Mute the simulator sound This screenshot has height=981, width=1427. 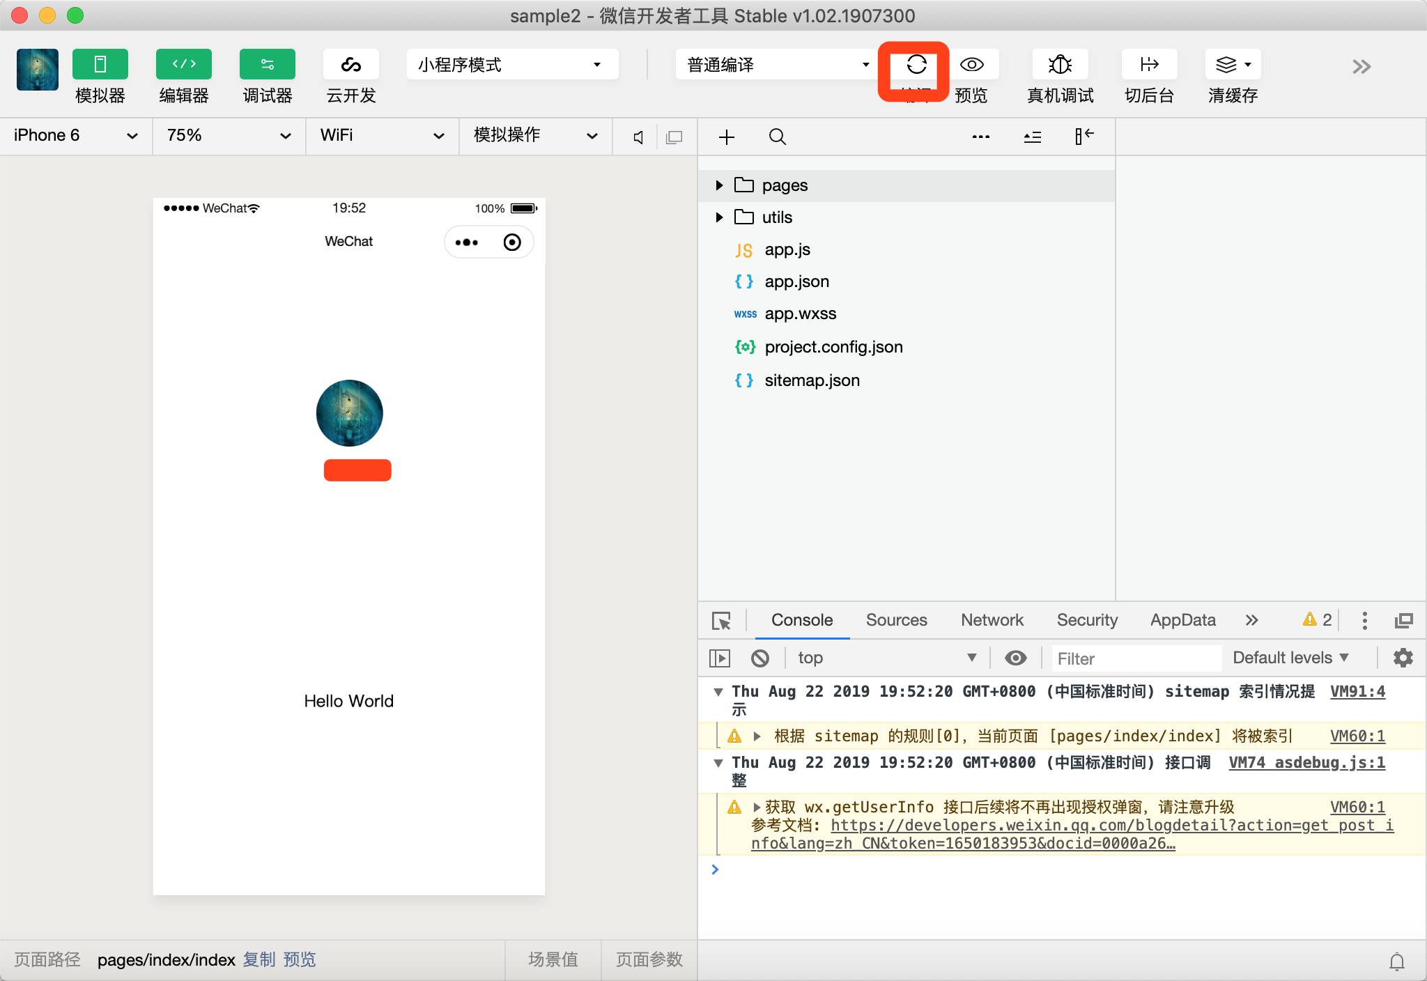tap(638, 137)
